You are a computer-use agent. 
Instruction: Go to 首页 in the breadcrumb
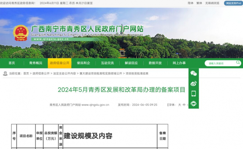[26, 73]
